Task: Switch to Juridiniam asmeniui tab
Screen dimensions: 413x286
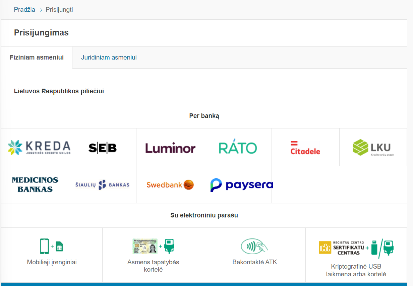Action: pos(109,57)
